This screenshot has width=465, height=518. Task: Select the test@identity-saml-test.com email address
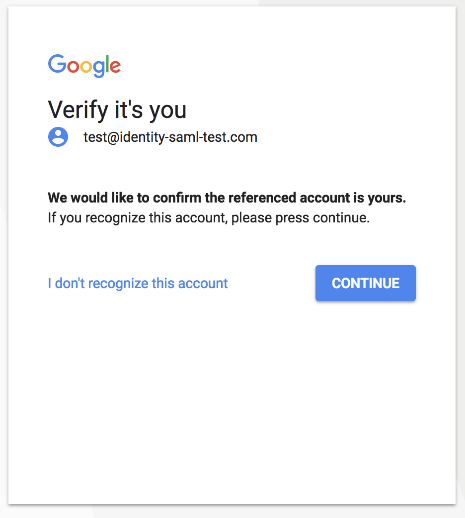(170, 137)
